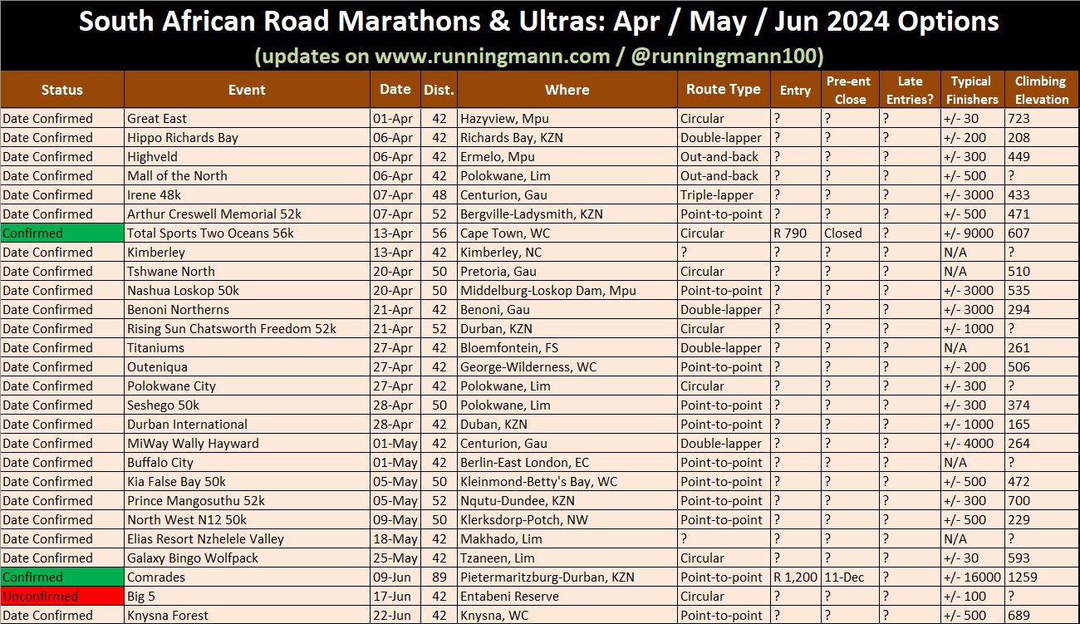Image resolution: width=1080 pixels, height=624 pixels.
Task: Select the red Unconfirmed status cell
Action: tap(62, 597)
